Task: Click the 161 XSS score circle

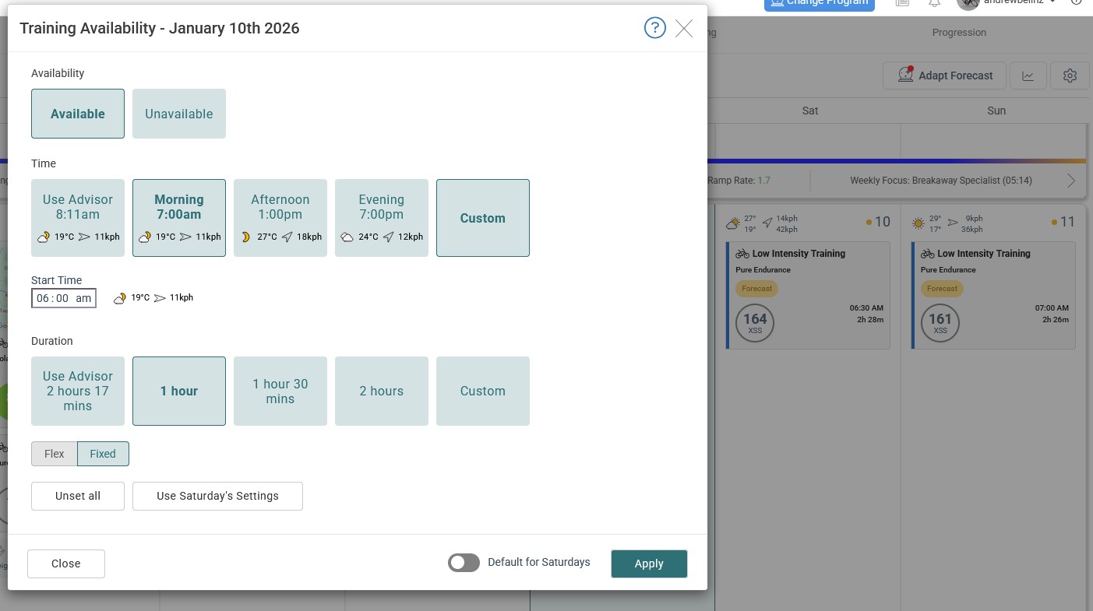Action: pyautogui.click(x=940, y=323)
